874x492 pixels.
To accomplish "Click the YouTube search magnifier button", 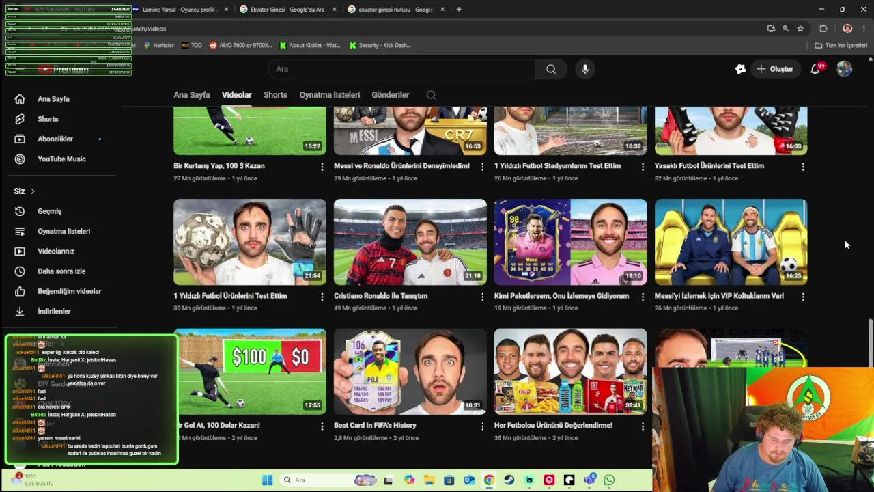I will pyautogui.click(x=551, y=69).
